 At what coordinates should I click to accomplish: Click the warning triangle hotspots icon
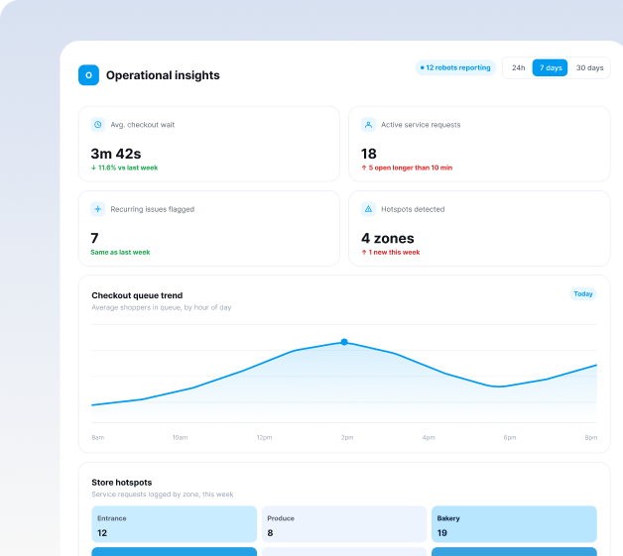(x=368, y=209)
